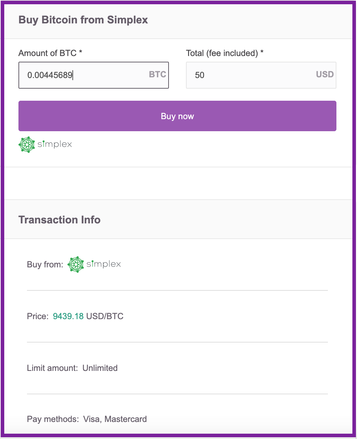The image size is (357, 439).
Task: Click the Buy Bitcoin from Simplex header
Action: click(x=83, y=20)
